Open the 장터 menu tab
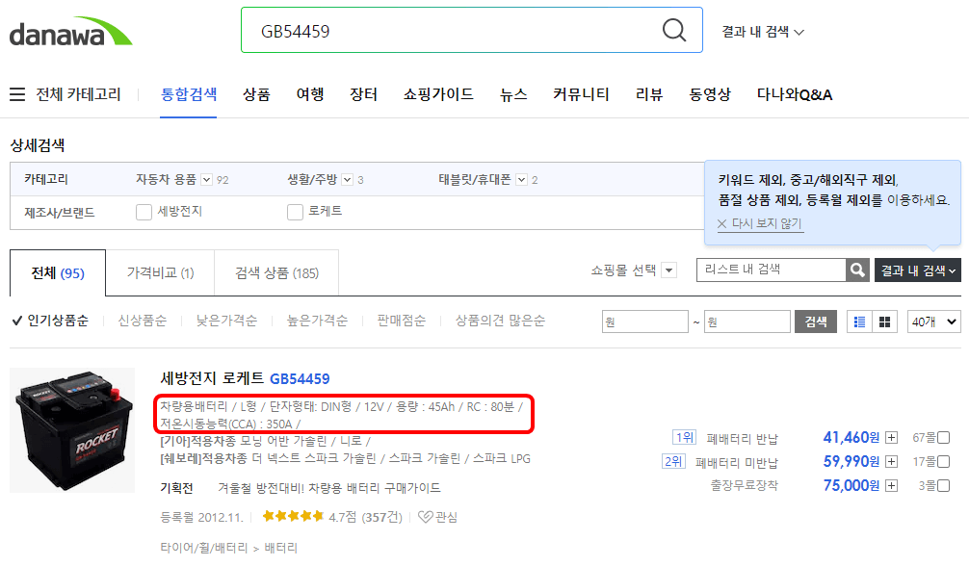The height and width of the screenshot is (566, 969). [363, 94]
